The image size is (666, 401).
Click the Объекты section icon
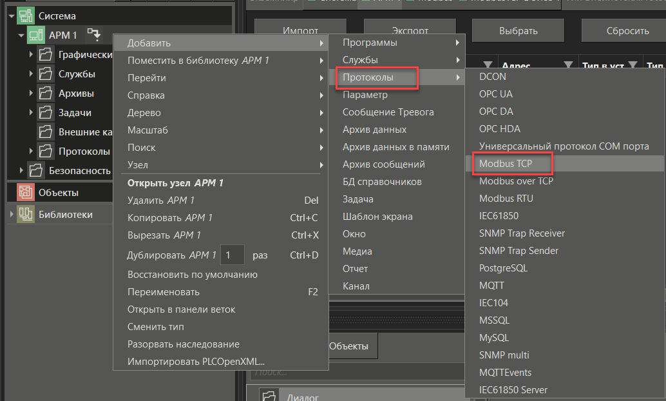26,192
